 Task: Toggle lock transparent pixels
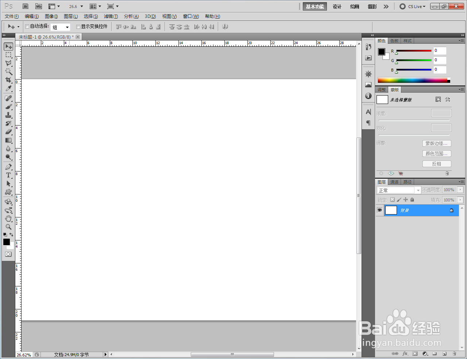(393, 200)
